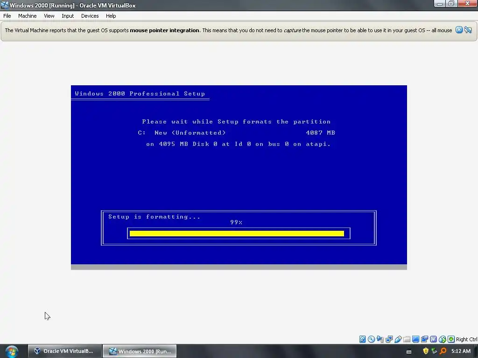
Task: Open the USB devices indicator icon
Action: [398, 339]
